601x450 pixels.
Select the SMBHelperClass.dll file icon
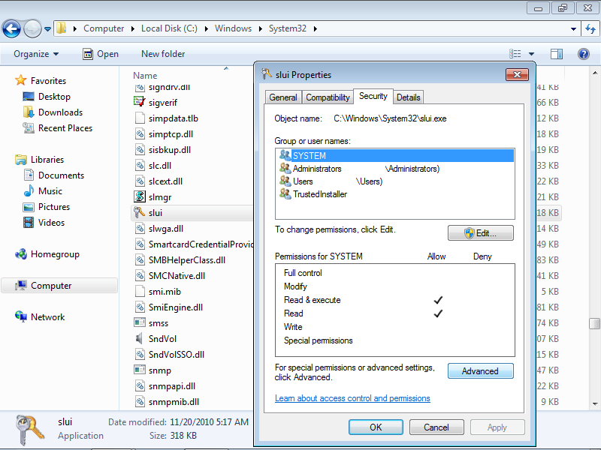[140, 259]
